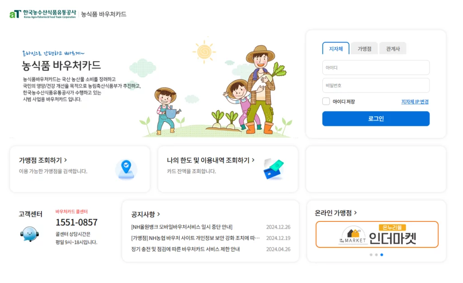This screenshot has width=463, height=283.
Task: Switch to the 관계사 login tab
Action: pyautogui.click(x=393, y=49)
